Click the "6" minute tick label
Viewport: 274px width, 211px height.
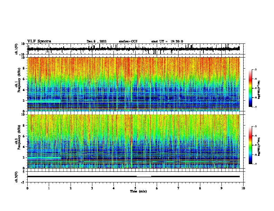[x=157, y=188]
